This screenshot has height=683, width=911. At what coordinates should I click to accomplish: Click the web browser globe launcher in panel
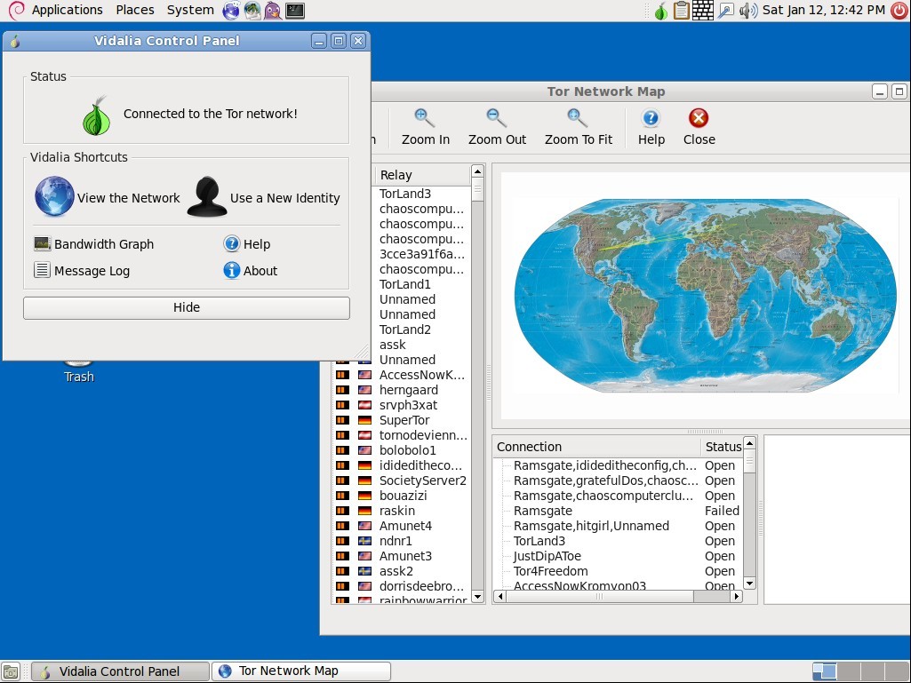tap(231, 11)
